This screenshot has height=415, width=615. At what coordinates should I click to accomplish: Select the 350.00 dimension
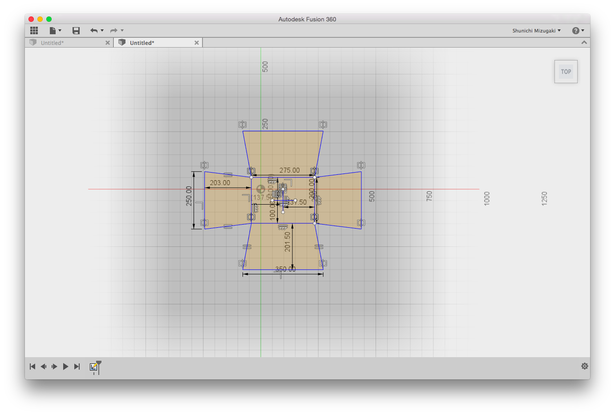coord(285,269)
